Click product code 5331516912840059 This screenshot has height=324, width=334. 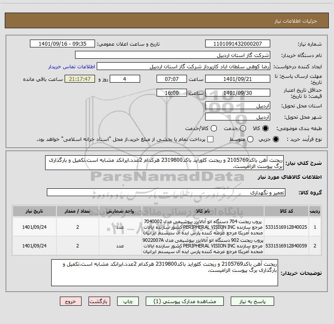(x=286, y=246)
